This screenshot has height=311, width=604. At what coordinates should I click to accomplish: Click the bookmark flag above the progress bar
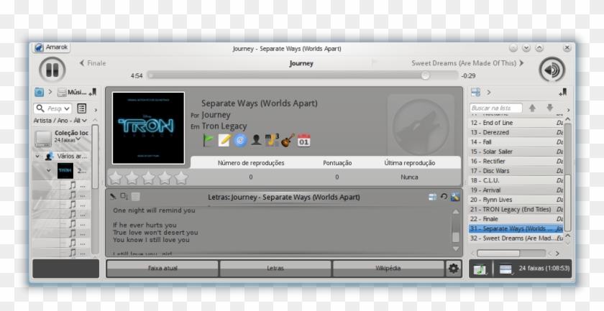374,62
